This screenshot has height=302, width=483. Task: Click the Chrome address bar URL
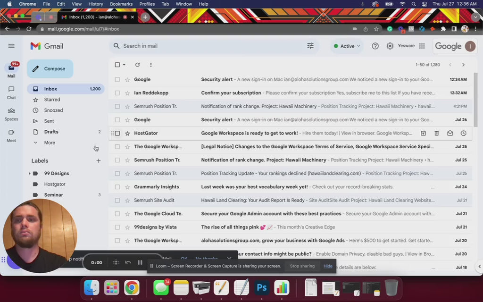[83, 29]
